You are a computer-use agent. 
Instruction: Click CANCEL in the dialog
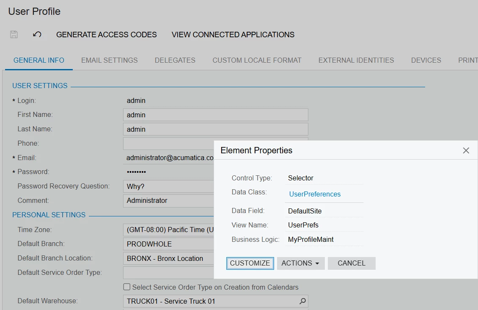click(x=352, y=263)
